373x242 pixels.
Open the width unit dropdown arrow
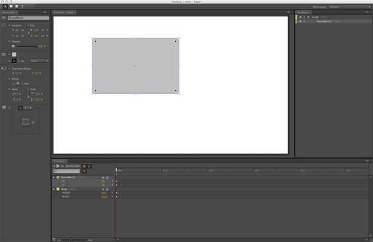click(x=47, y=30)
